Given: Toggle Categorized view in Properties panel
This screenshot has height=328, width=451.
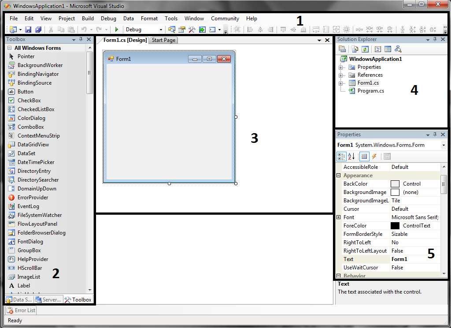Looking at the screenshot, I should tap(341, 157).
